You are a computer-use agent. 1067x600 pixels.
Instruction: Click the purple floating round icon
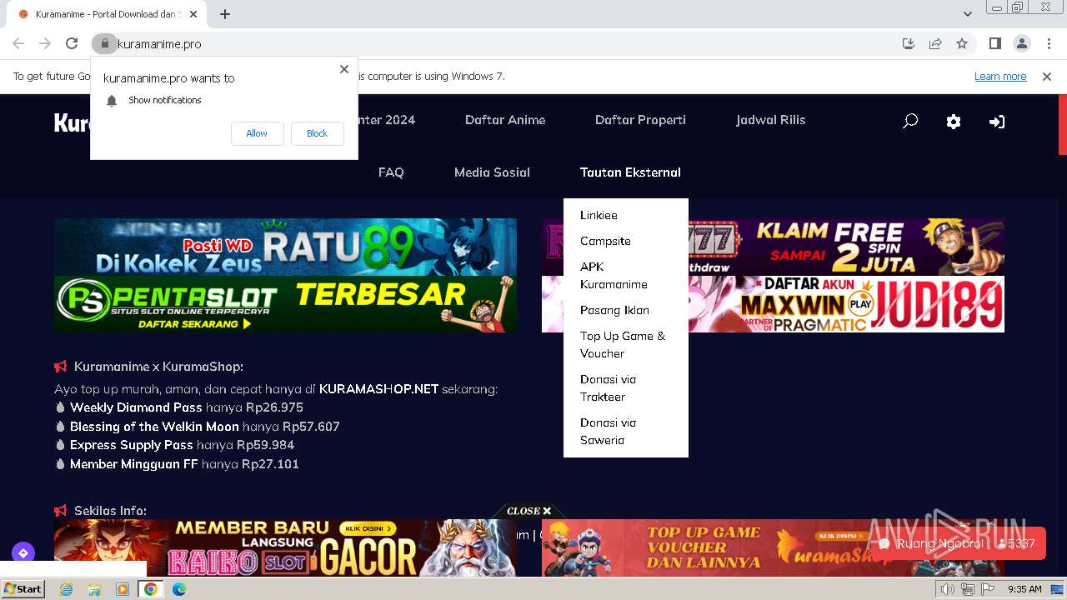click(x=23, y=552)
